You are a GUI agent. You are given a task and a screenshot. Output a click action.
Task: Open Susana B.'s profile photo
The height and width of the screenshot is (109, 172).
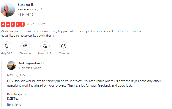click(x=8, y=10)
